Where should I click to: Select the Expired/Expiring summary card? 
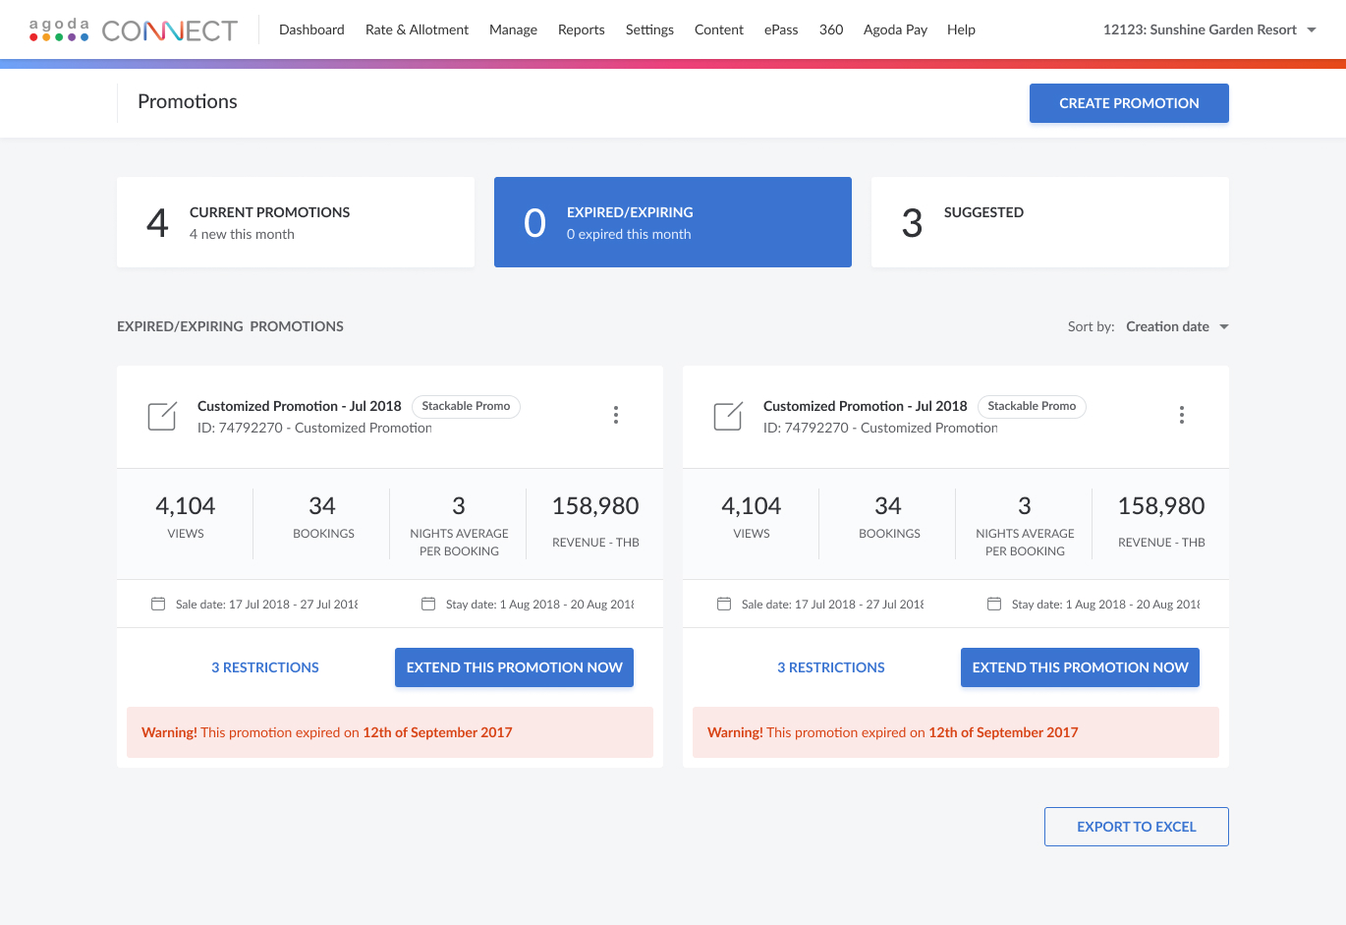pos(672,222)
